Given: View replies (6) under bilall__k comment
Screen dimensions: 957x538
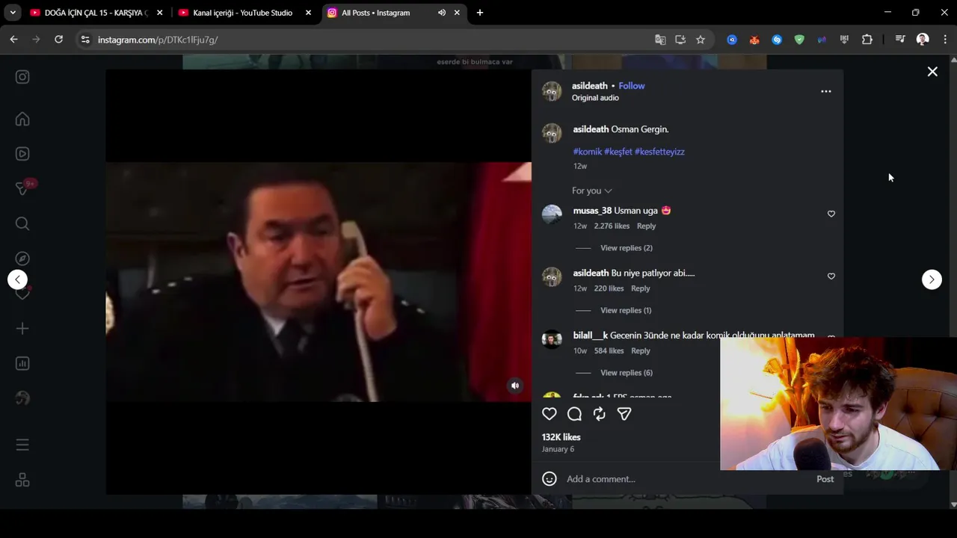Looking at the screenshot, I should pyautogui.click(x=627, y=373).
